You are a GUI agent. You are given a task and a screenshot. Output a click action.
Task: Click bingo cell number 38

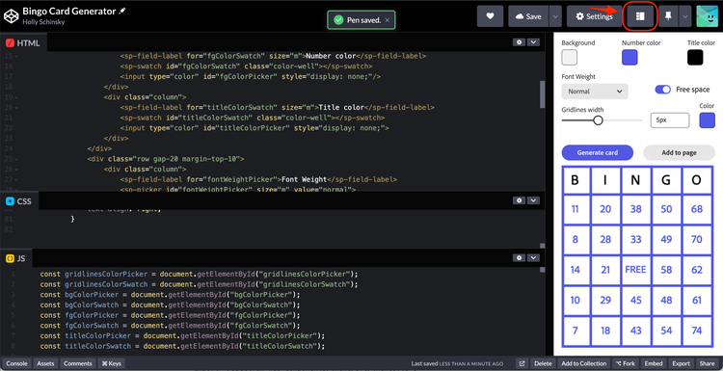(x=635, y=209)
